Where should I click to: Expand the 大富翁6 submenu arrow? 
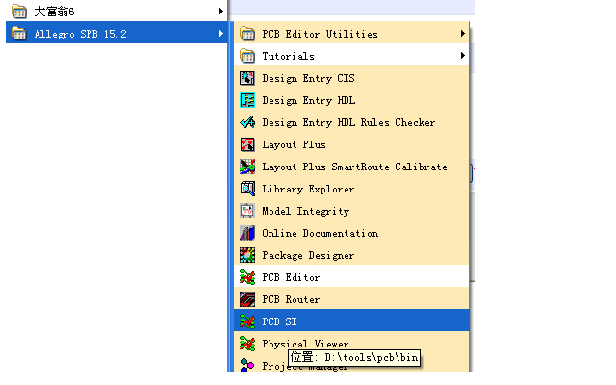point(221,12)
